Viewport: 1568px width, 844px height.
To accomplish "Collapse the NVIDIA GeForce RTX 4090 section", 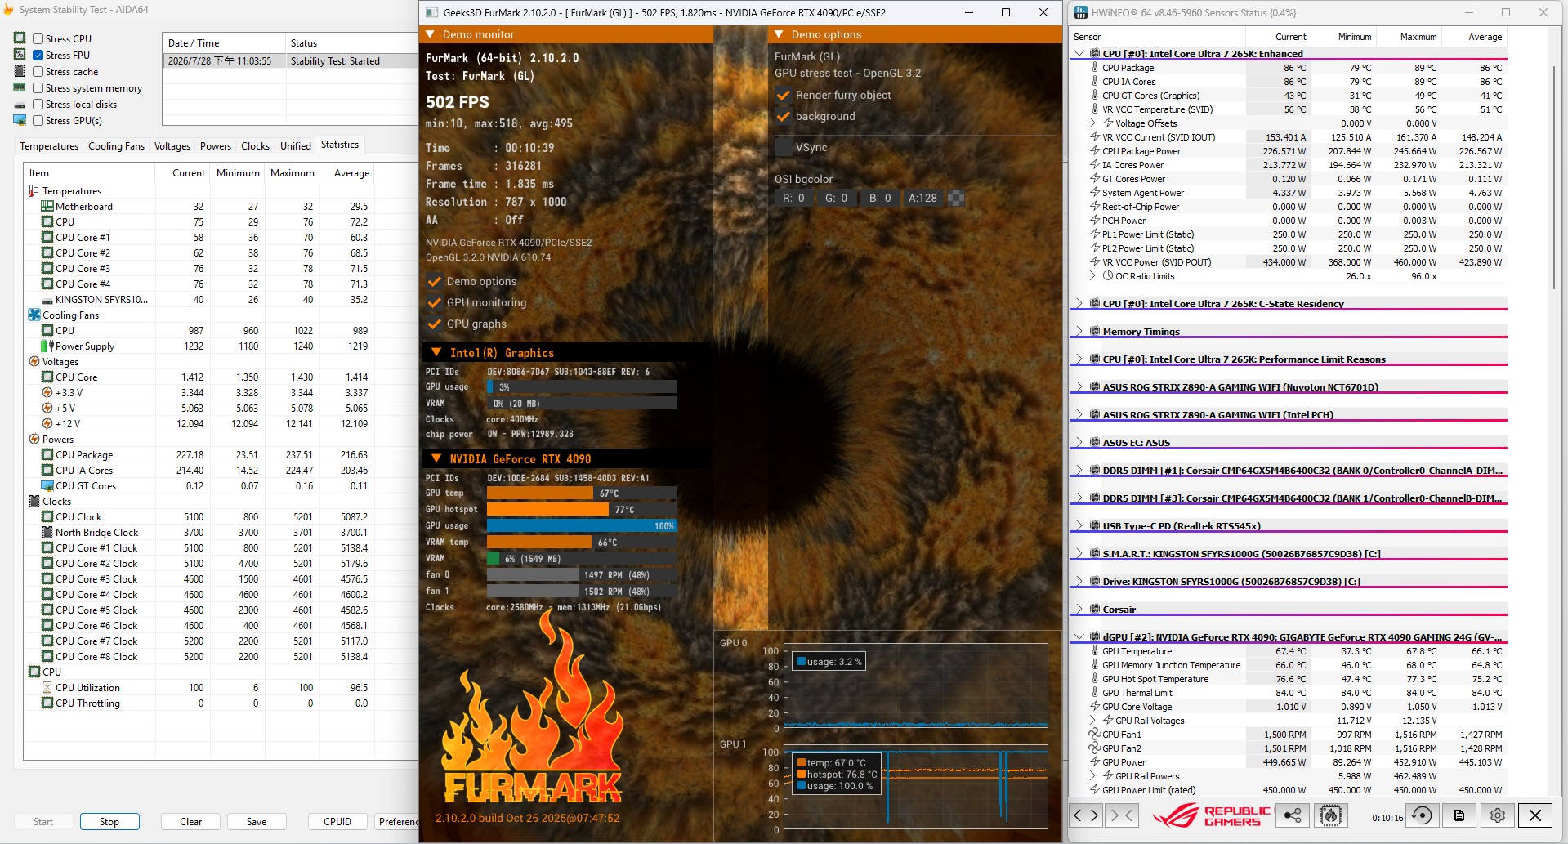I will [436, 459].
